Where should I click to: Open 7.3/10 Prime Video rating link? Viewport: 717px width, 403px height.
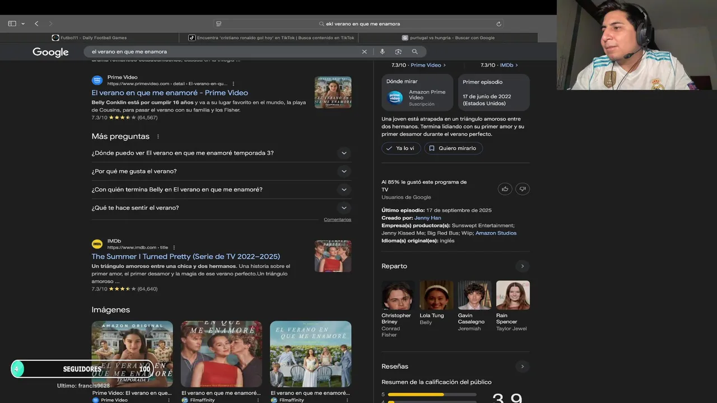(418, 65)
